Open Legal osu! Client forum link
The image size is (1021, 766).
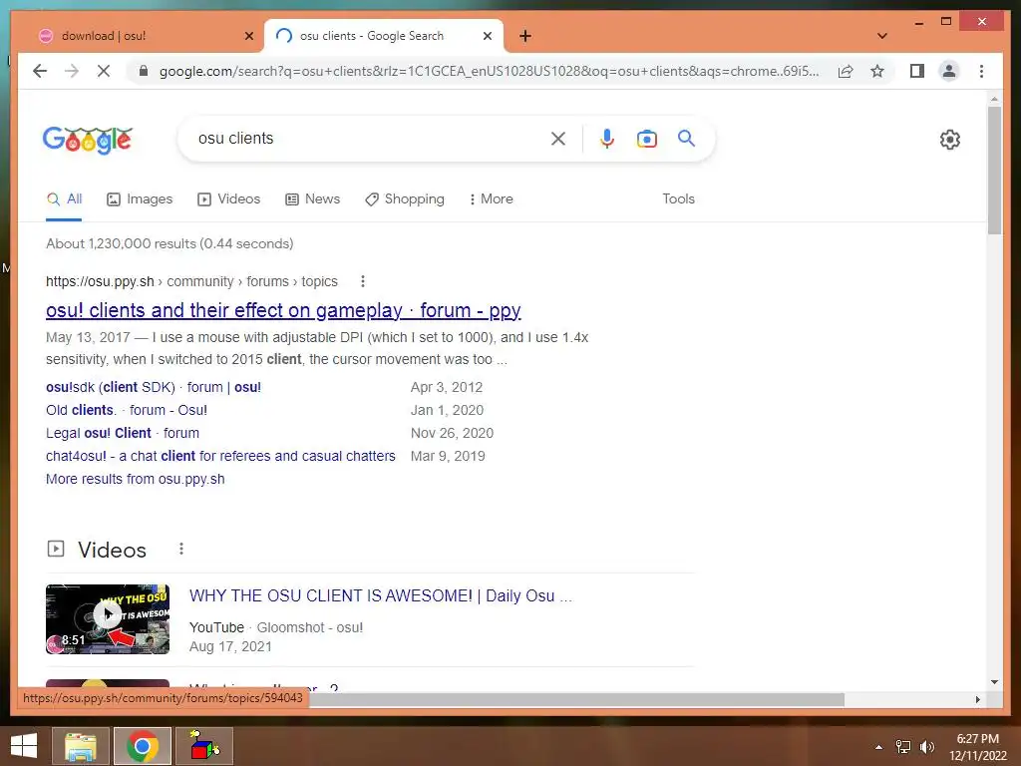(123, 433)
